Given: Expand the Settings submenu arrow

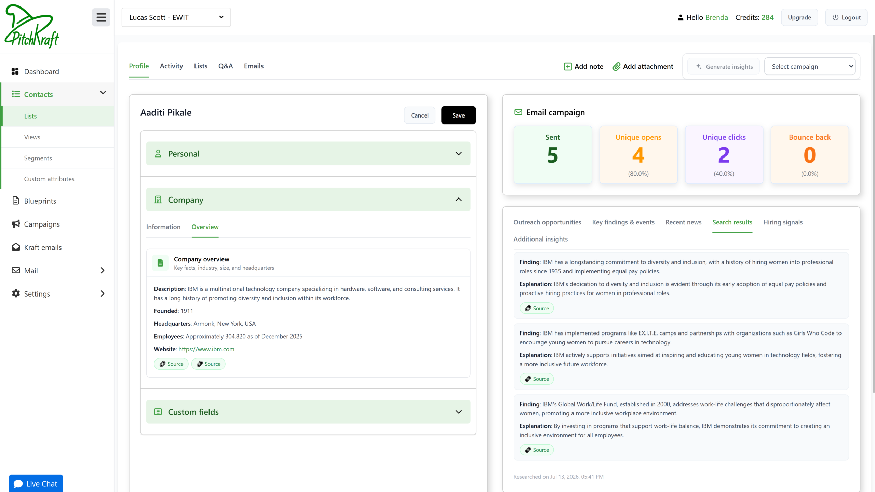Looking at the screenshot, I should click(x=102, y=294).
